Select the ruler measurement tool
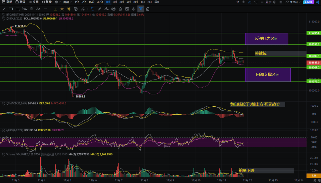321x183 pixels. tap(100, 9)
